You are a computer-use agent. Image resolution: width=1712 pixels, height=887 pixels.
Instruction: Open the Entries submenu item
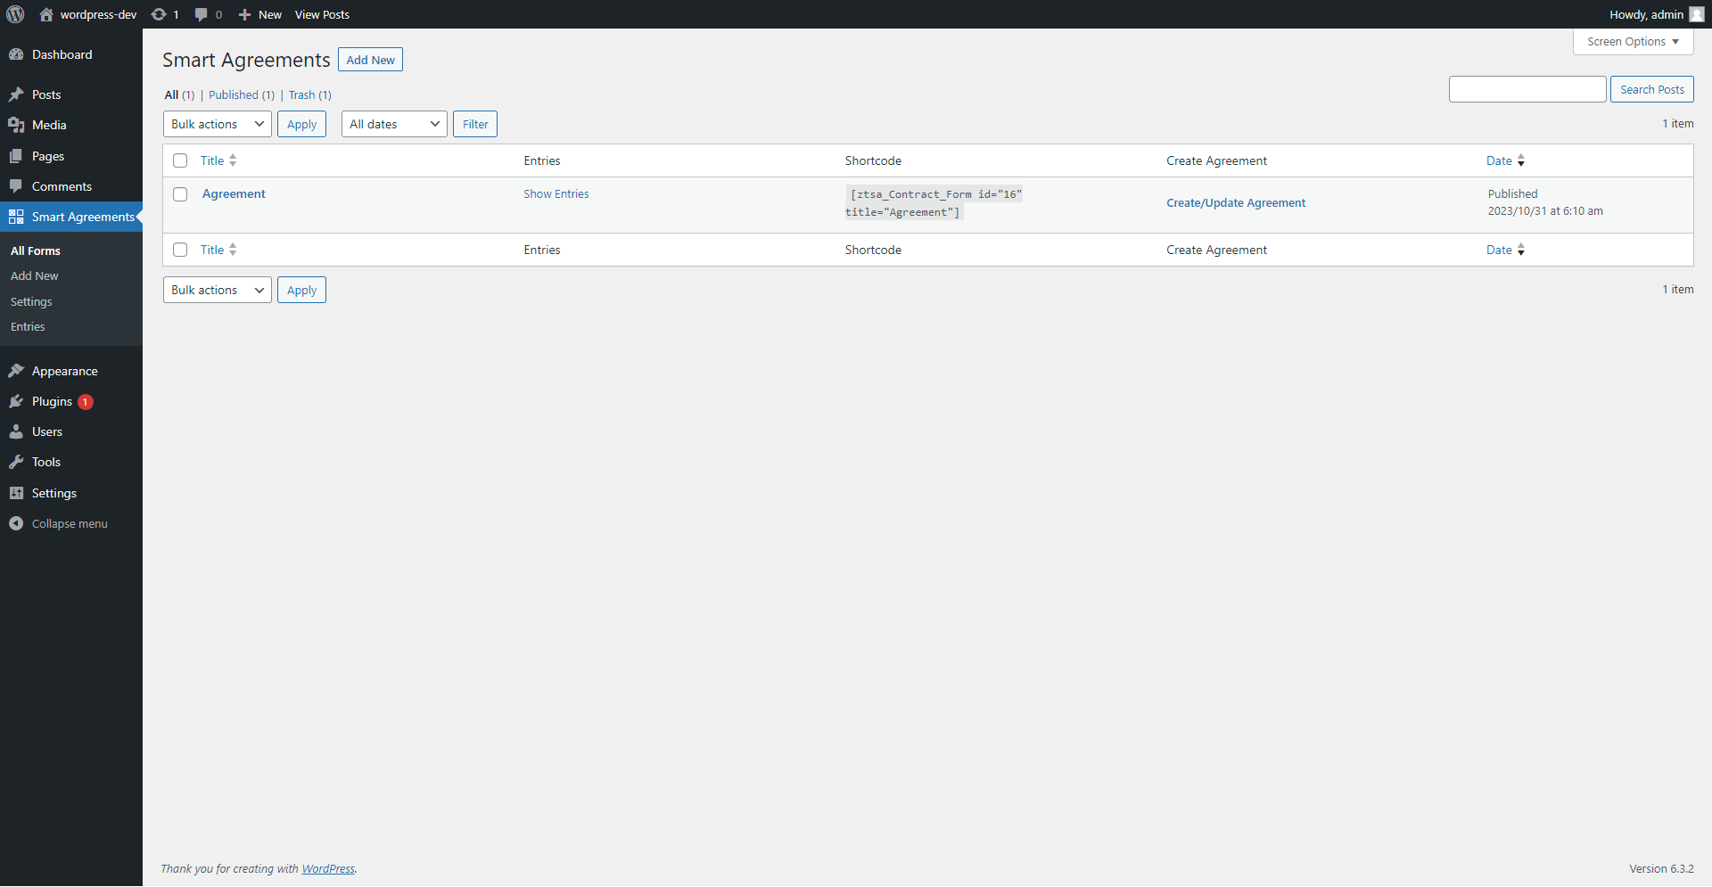(28, 327)
